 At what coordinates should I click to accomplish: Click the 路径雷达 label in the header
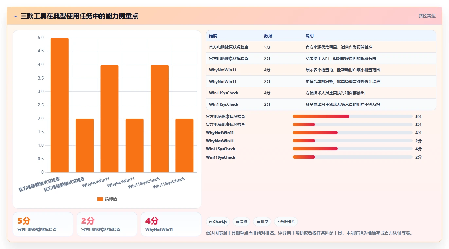[x=427, y=16]
